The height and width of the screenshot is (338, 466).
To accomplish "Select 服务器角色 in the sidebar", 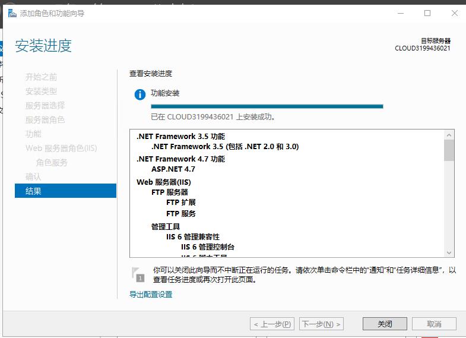I will click(x=45, y=119).
